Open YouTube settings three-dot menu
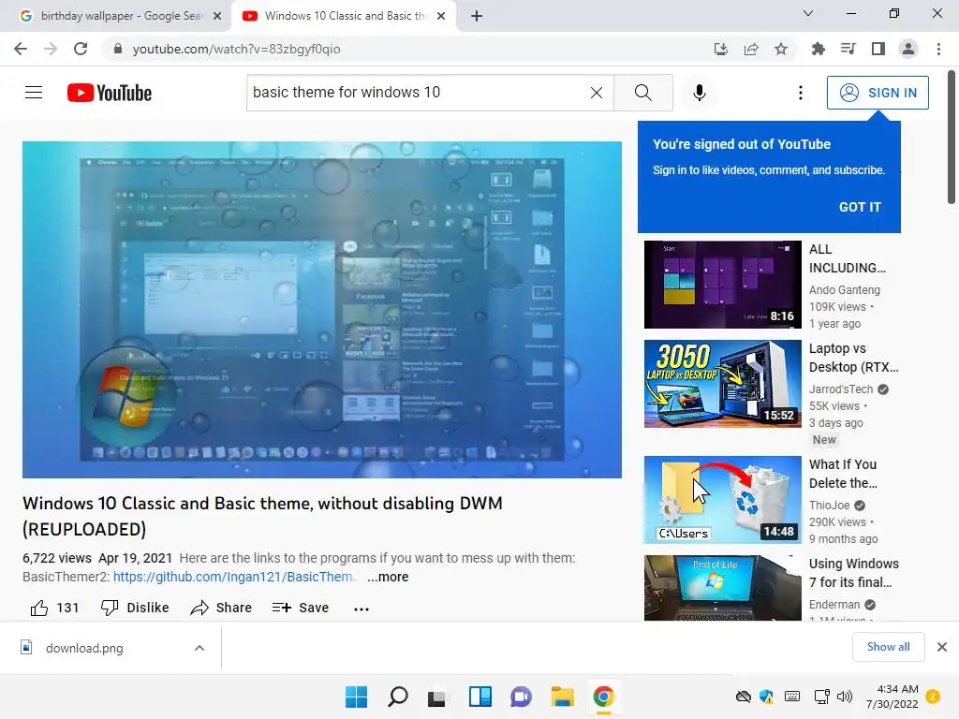959x719 pixels. (800, 93)
